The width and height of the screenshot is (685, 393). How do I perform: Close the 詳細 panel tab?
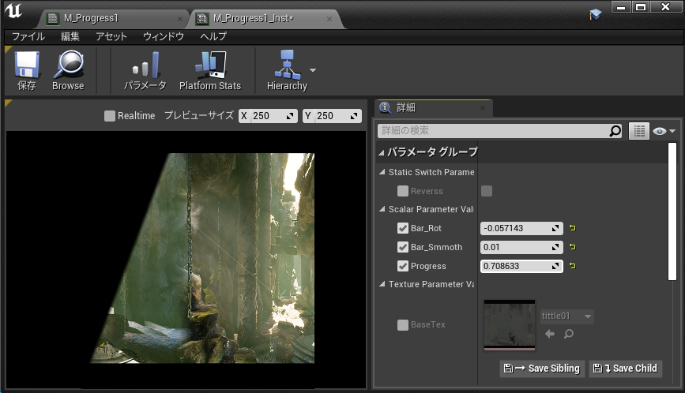[482, 108]
